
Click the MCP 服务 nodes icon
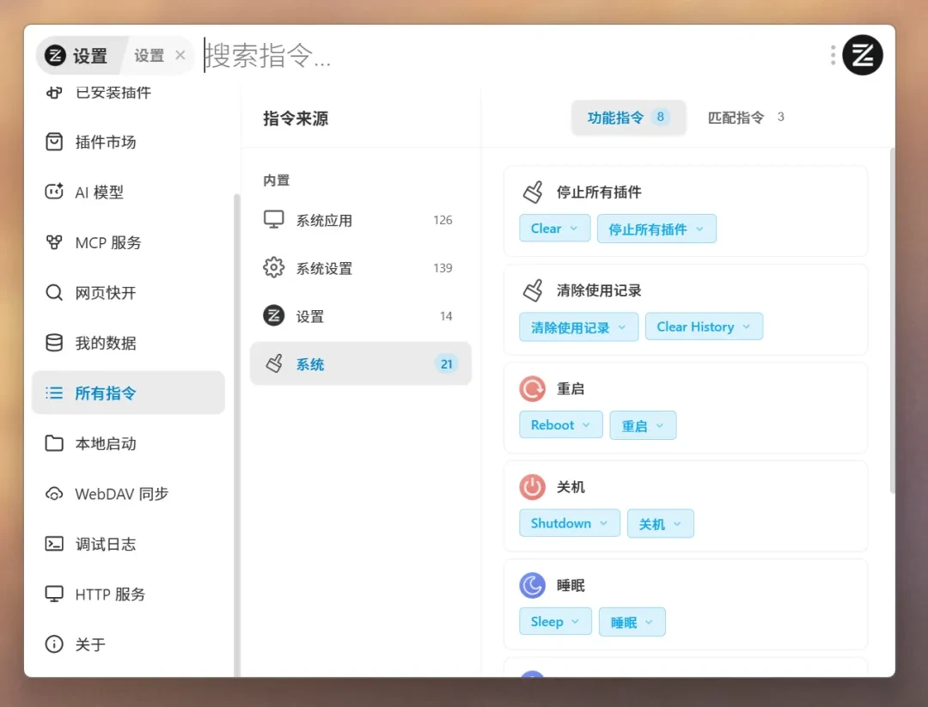click(54, 242)
